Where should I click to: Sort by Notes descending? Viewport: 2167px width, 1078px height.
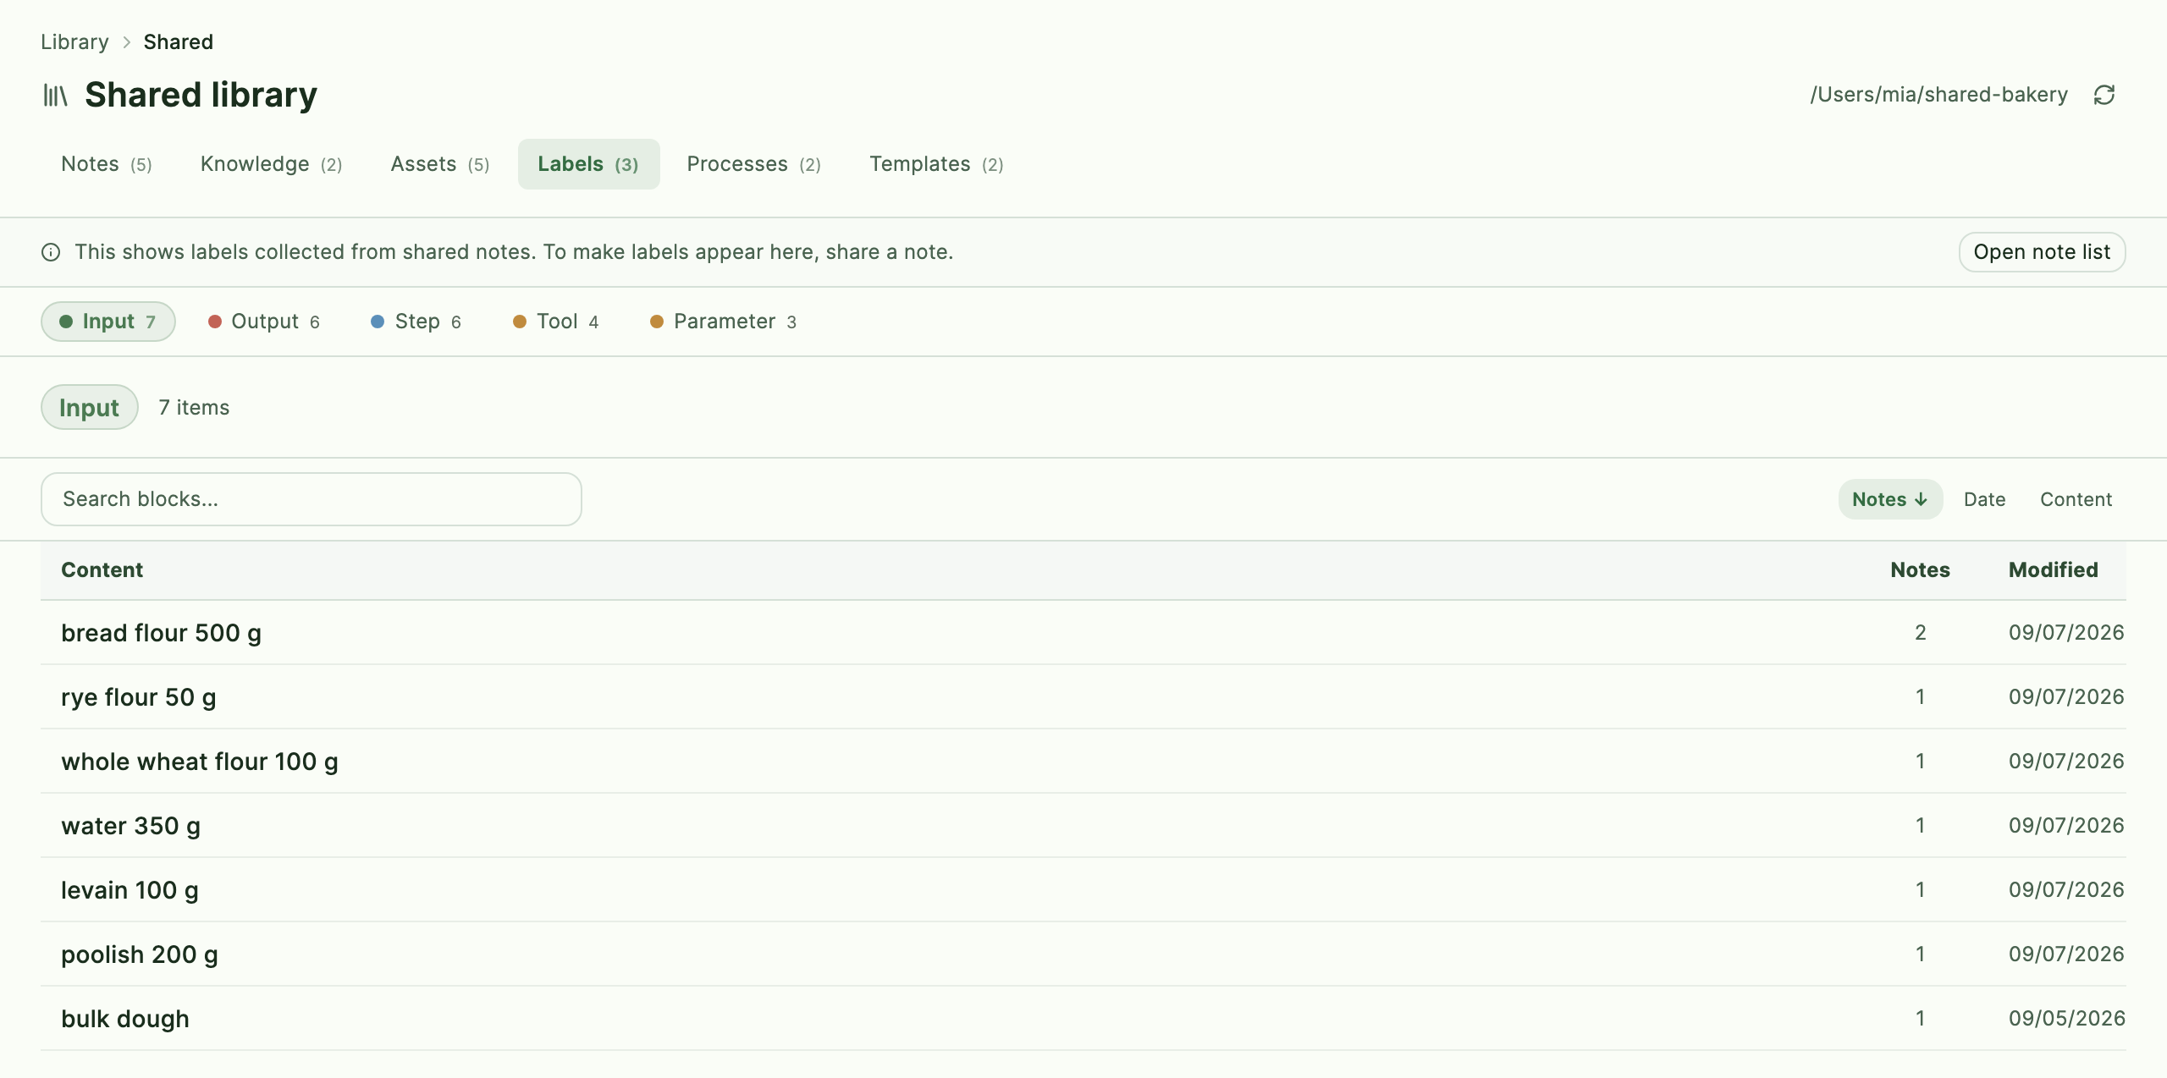[x=1890, y=499]
